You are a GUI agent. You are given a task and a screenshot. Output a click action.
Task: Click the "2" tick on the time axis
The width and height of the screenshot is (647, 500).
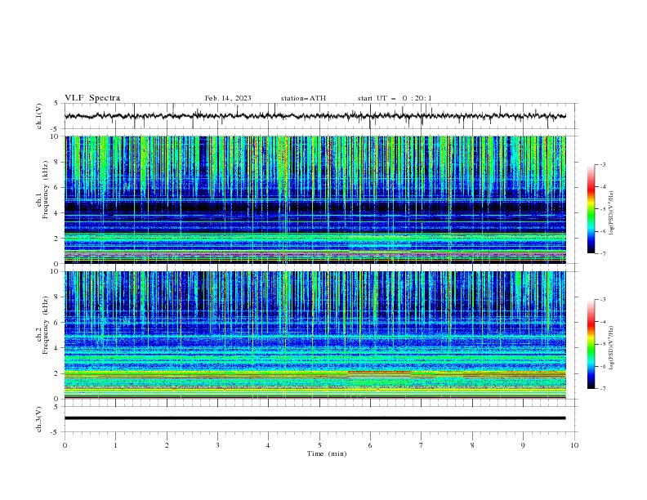(167, 445)
